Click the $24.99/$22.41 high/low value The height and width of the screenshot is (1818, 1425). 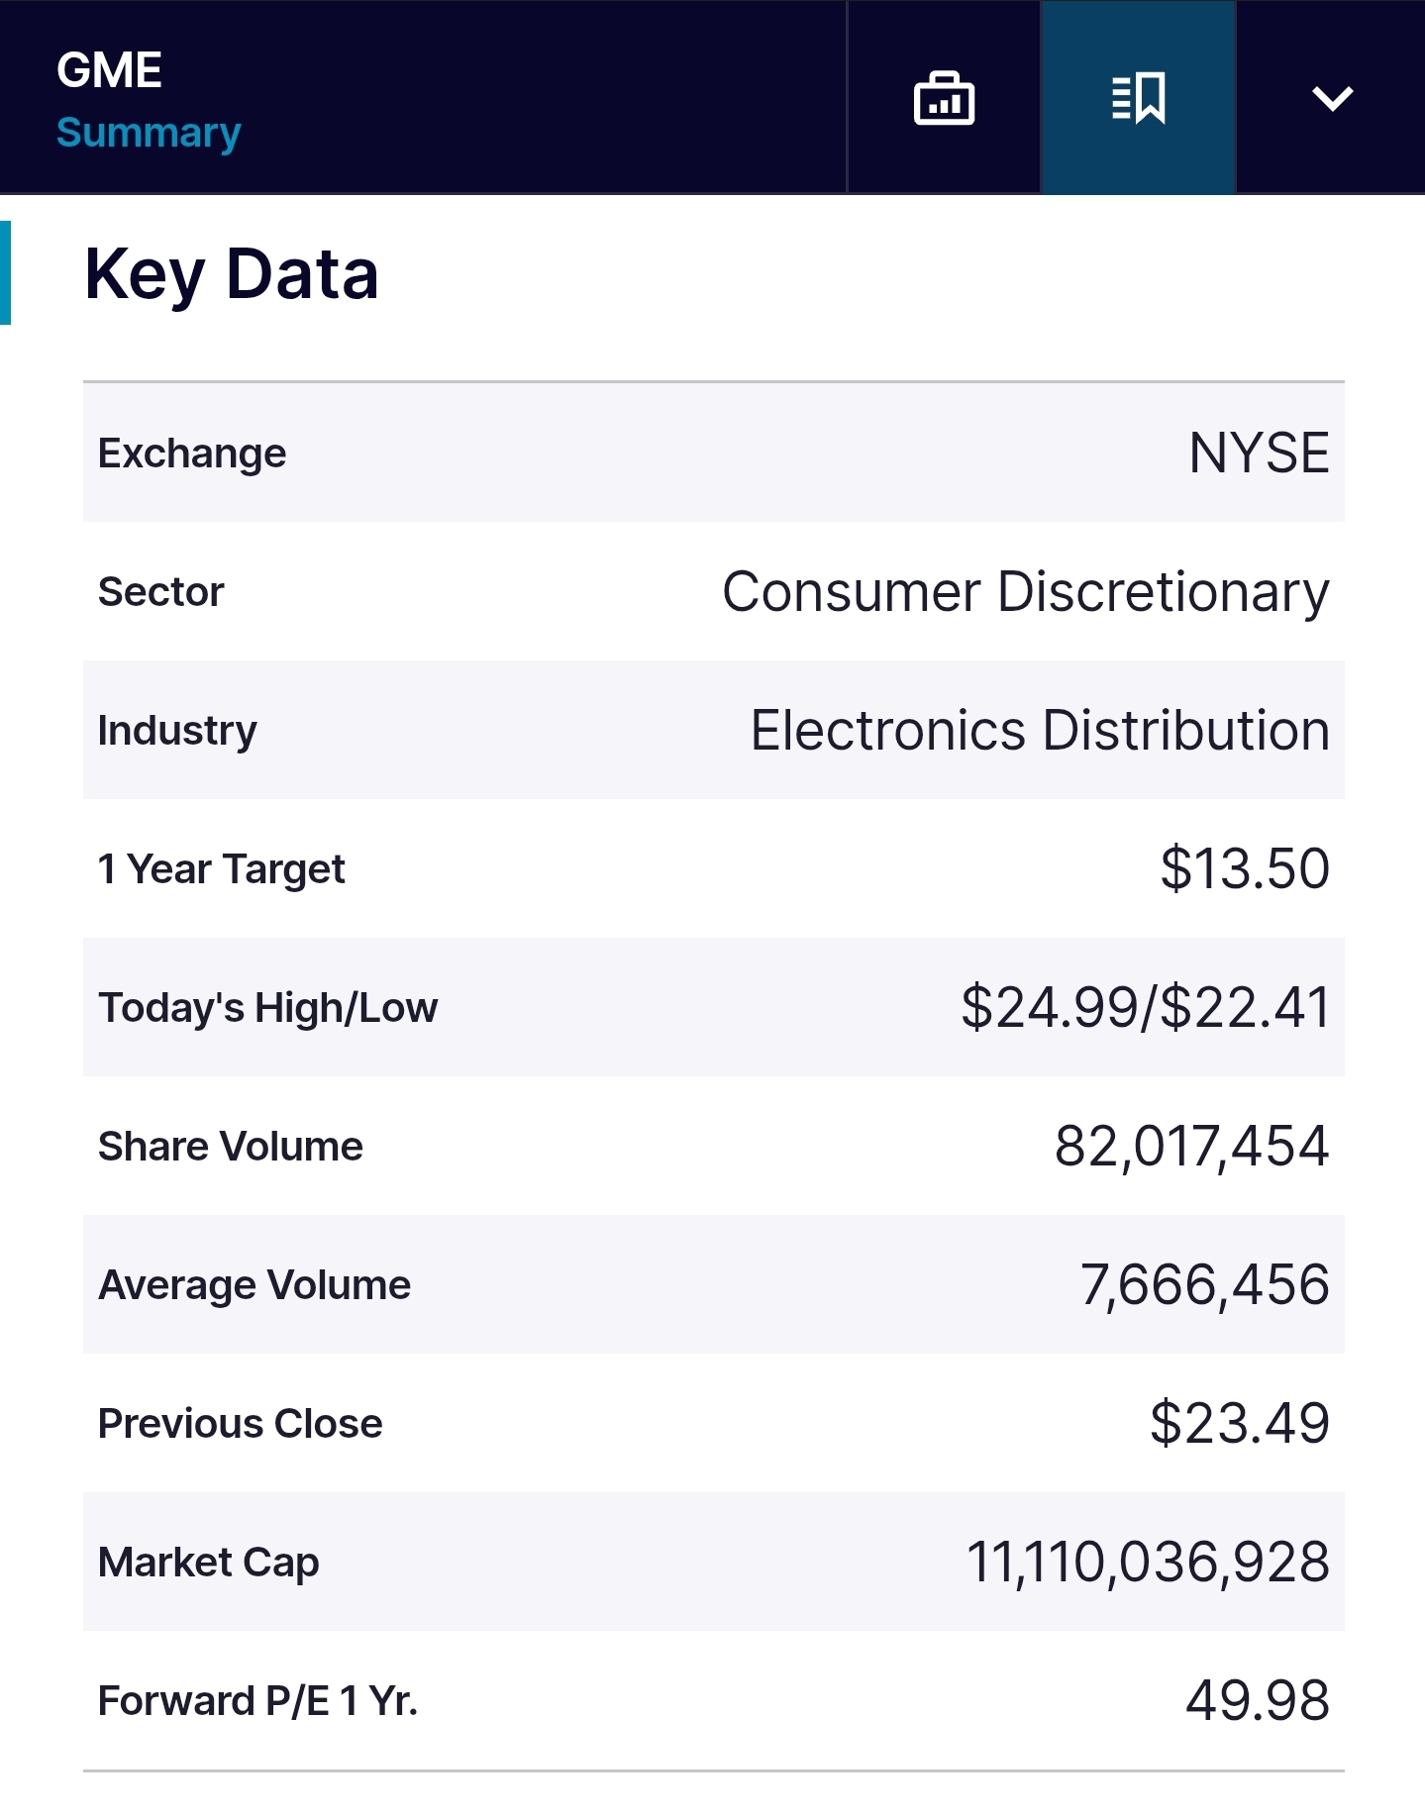[x=1145, y=1008]
